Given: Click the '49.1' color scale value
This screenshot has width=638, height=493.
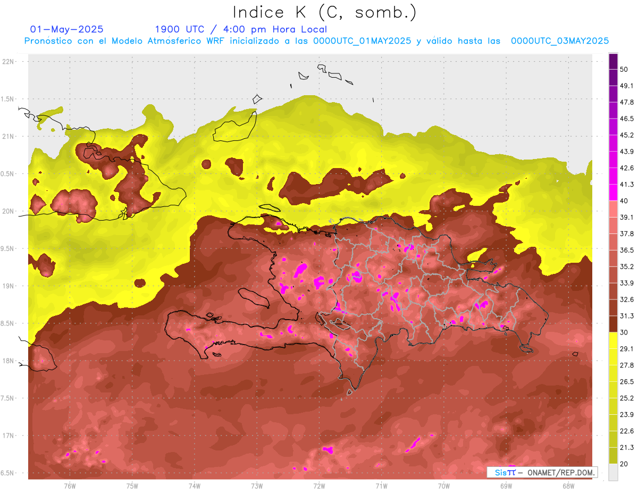Looking at the screenshot, I should (x=626, y=86).
